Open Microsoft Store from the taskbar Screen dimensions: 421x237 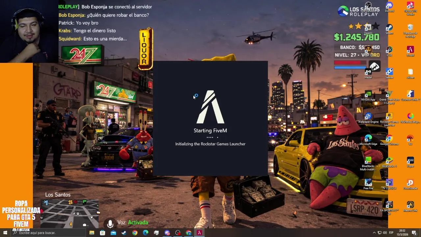[103, 232]
